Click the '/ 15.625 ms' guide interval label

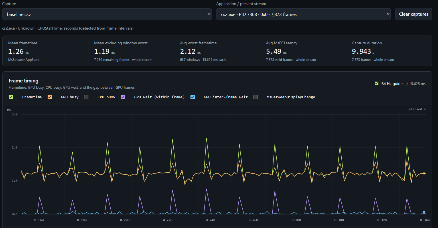tap(416, 84)
